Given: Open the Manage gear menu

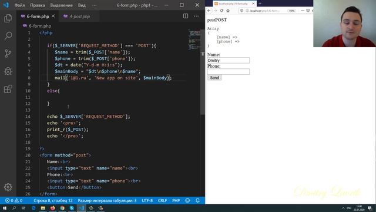Looking at the screenshot, I should click(8, 187).
